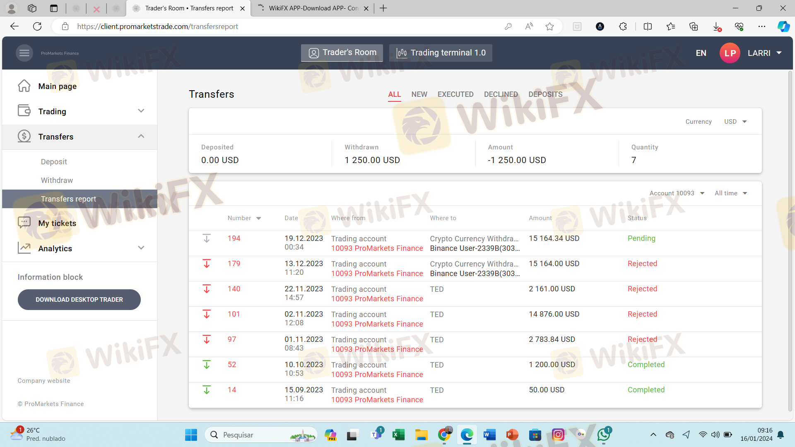Switch to the EXECUTED transfers tab
The width and height of the screenshot is (795, 447).
[455, 94]
